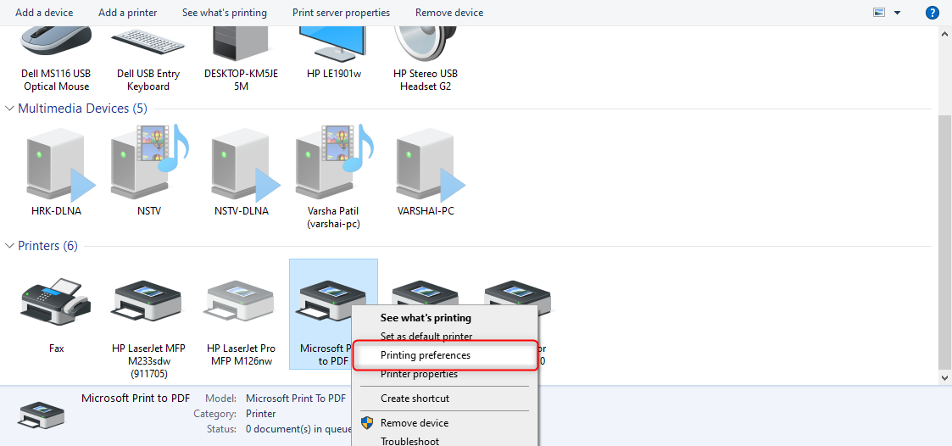
Task: Select the Varsha Patil (varshai-pc) device
Action: 333,177
